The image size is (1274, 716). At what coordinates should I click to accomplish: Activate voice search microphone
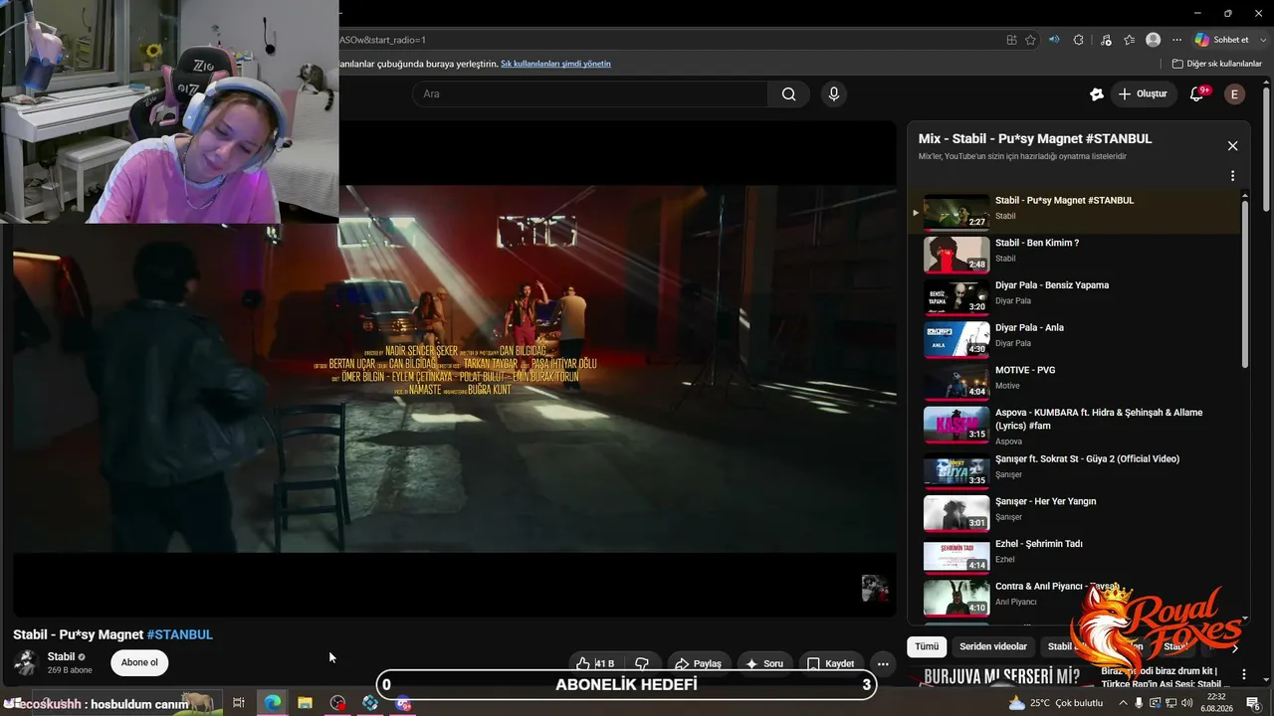(x=834, y=94)
